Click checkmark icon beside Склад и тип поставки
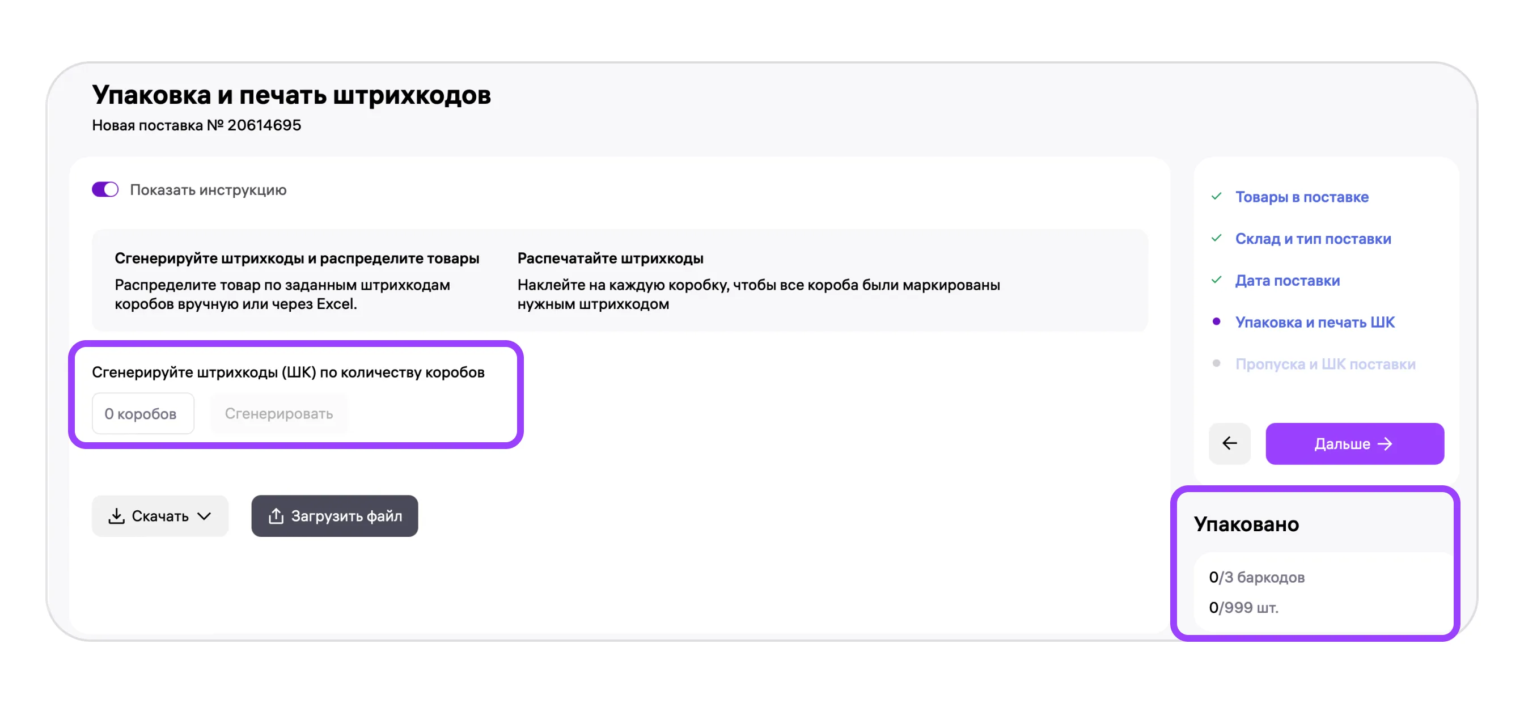 [1216, 238]
